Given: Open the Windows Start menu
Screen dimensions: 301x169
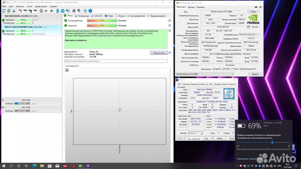Looking at the screenshot, I should 4,166.
